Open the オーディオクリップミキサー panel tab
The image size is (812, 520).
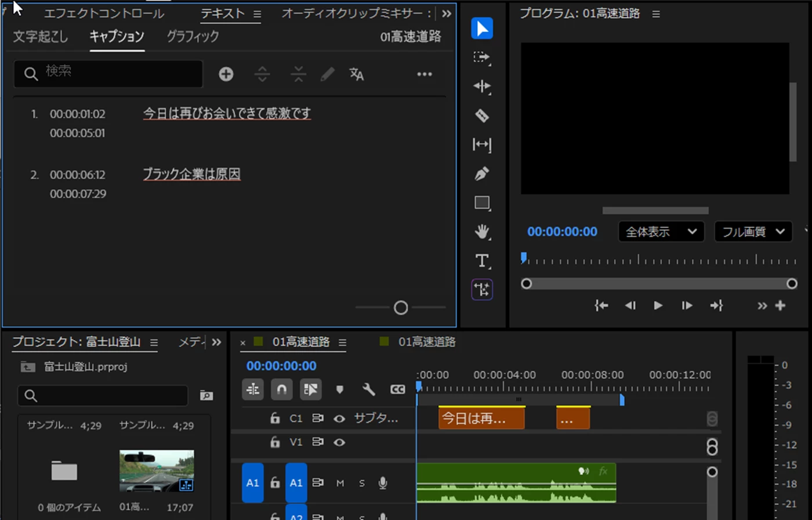point(356,14)
